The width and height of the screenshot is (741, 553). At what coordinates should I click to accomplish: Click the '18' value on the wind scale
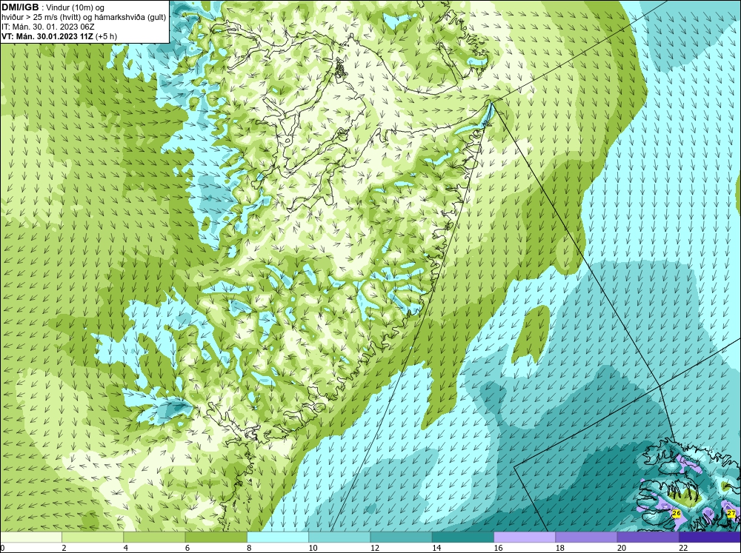point(560,548)
